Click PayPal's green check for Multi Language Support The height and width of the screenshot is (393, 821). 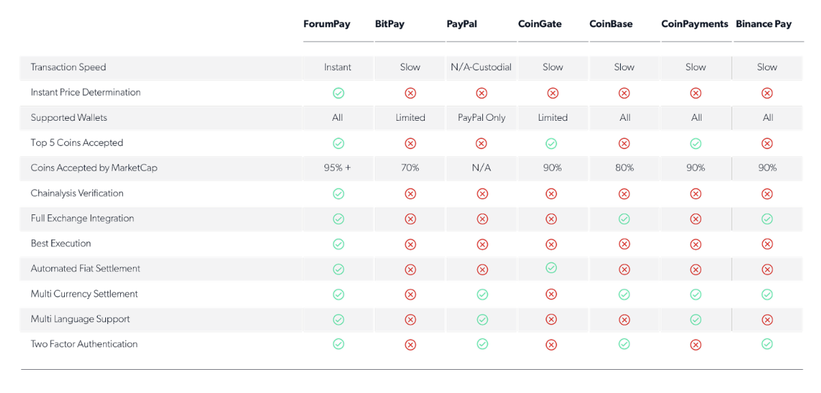pos(482,319)
